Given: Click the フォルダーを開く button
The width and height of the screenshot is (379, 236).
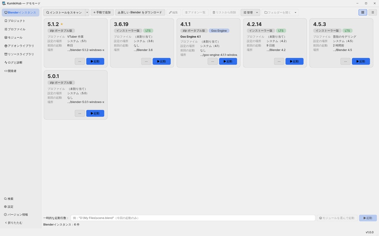Looking at the screenshot, I should 277,13.
